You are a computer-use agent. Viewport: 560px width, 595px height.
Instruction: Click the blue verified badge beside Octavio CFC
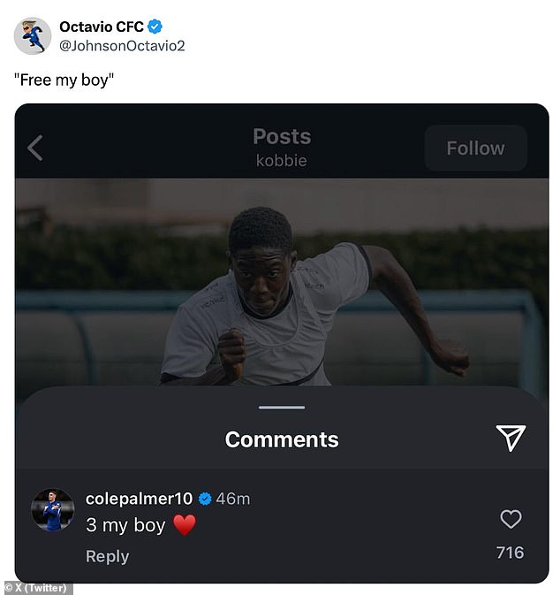tap(155, 27)
